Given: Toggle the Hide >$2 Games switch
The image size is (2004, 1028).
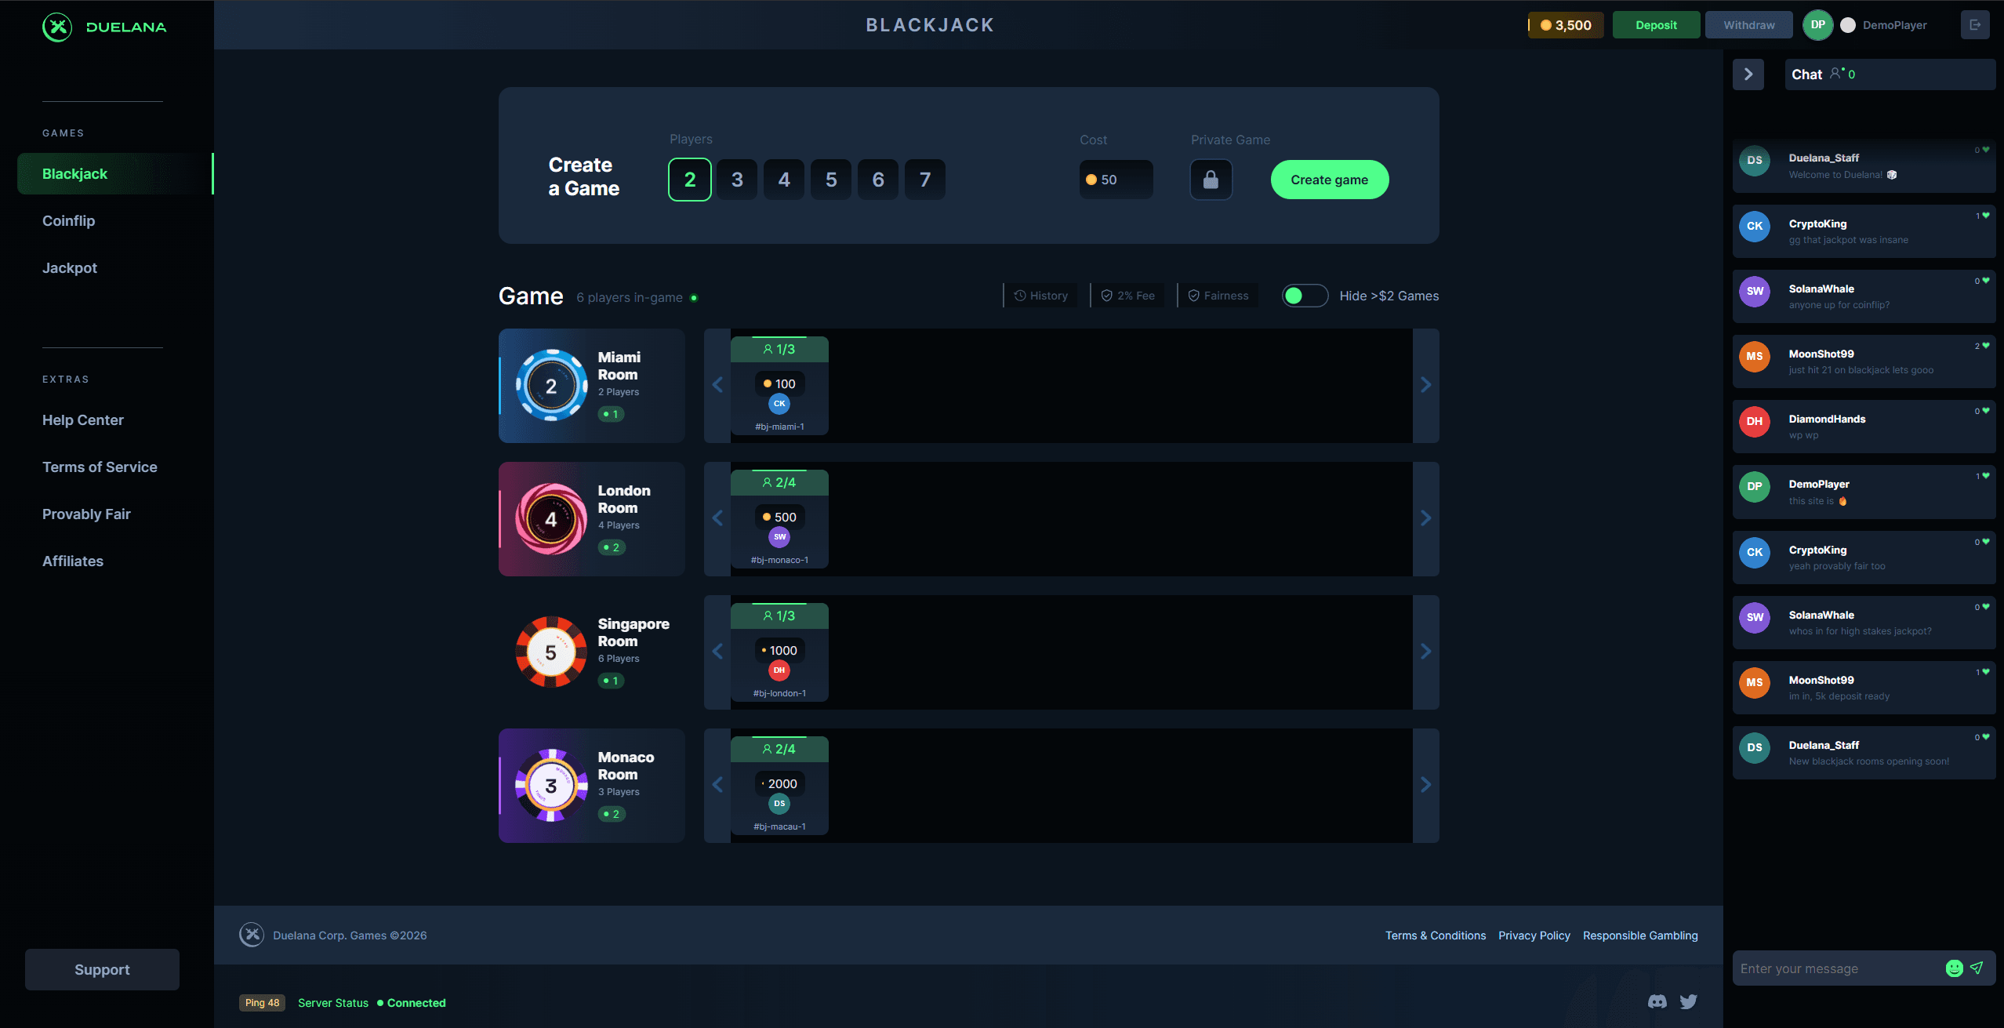Looking at the screenshot, I should [x=1305, y=296].
